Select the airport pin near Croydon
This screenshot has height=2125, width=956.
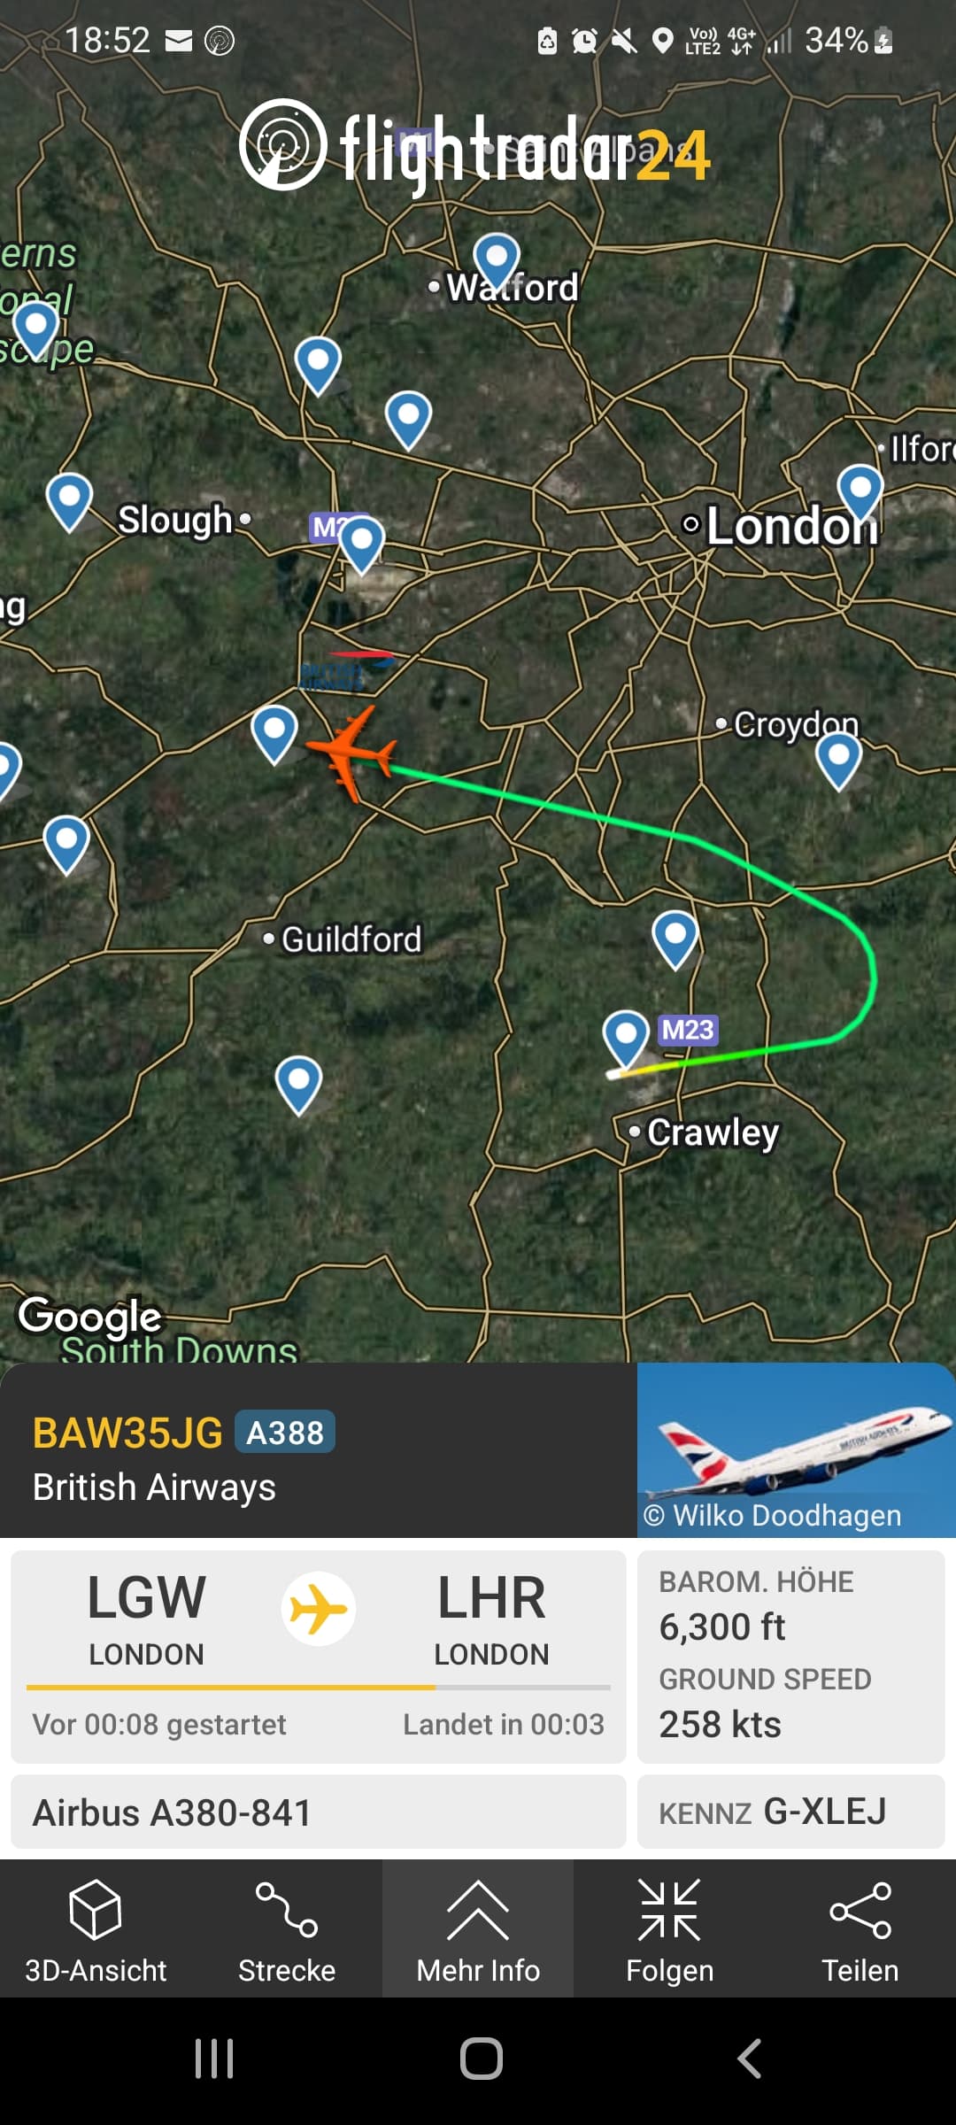pos(839,760)
